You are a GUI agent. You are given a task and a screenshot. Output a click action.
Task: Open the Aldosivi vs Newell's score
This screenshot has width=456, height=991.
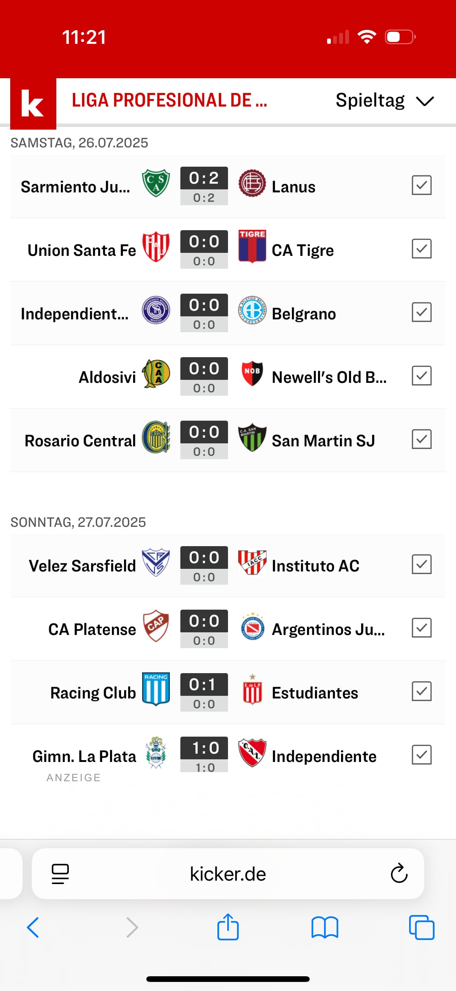(x=204, y=376)
